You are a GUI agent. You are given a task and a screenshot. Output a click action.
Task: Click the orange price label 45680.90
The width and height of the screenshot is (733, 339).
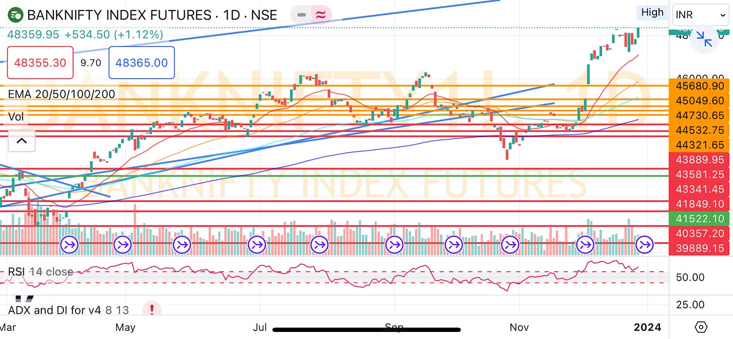coord(700,86)
